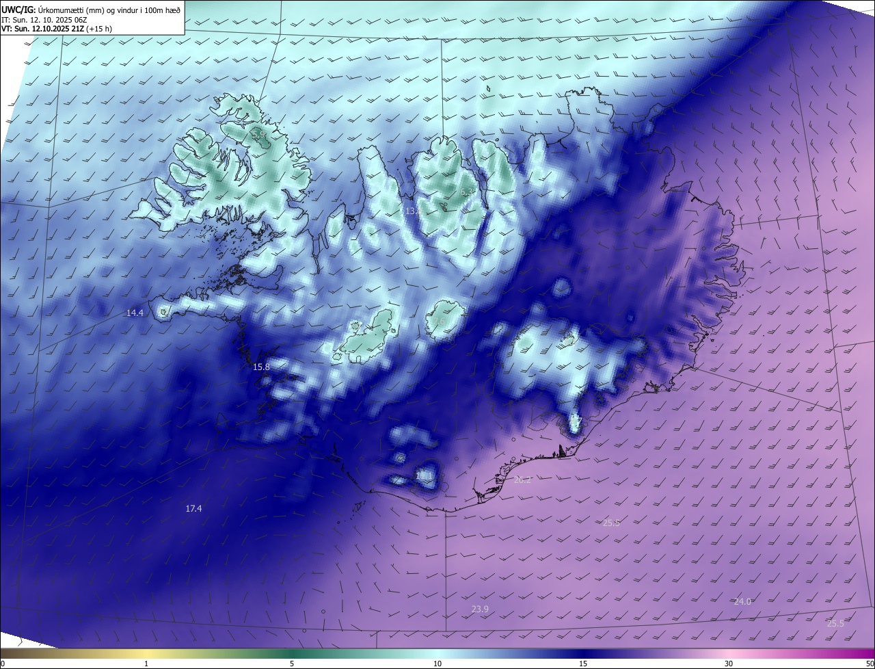
Task: Click the 7.6 value label on the map
Action: pyautogui.click(x=438, y=321)
